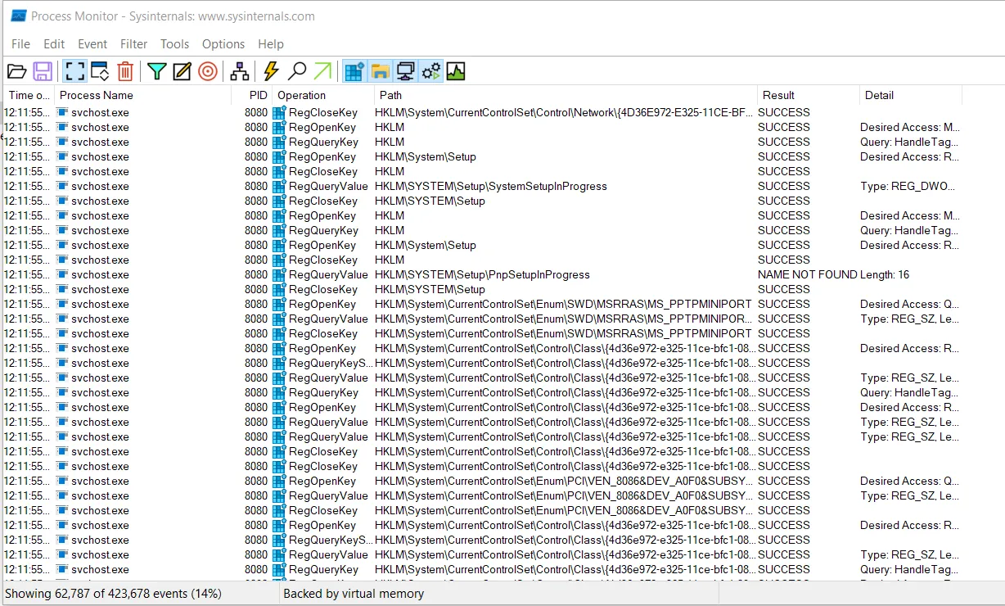Click the Include Process target icon
Image resolution: width=1005 pixels, height=606 pixels.
coord(208,72)
